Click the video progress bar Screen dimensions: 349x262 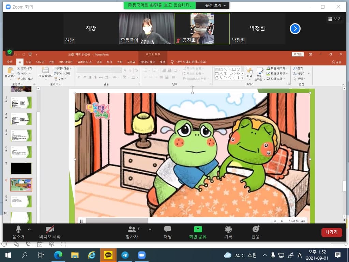coord(178,221)
